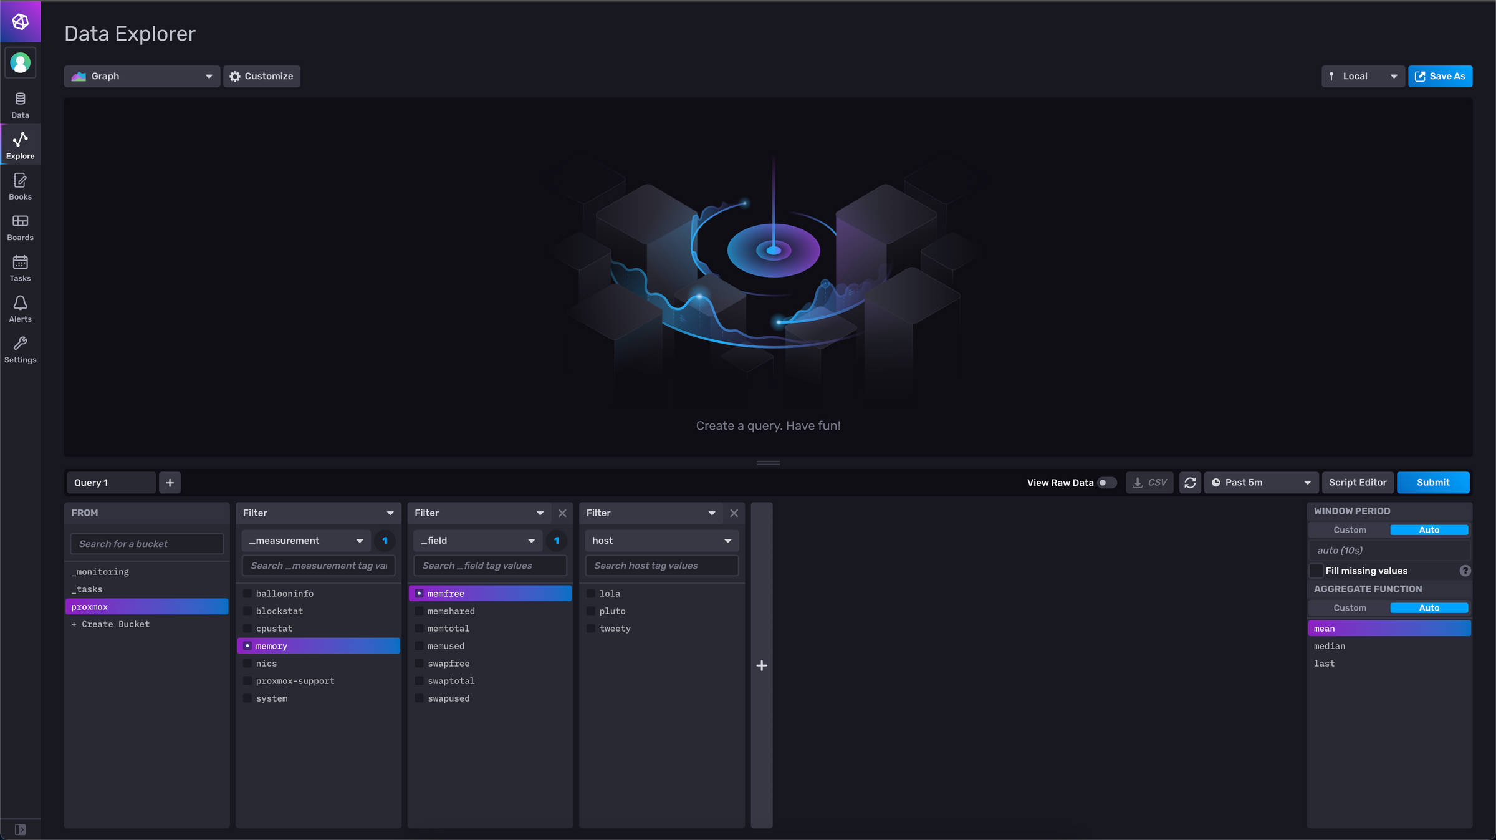The image size is (1496, 840).
Task: Toggle View Raw Data switch
Action: (x=1107, y=483)
